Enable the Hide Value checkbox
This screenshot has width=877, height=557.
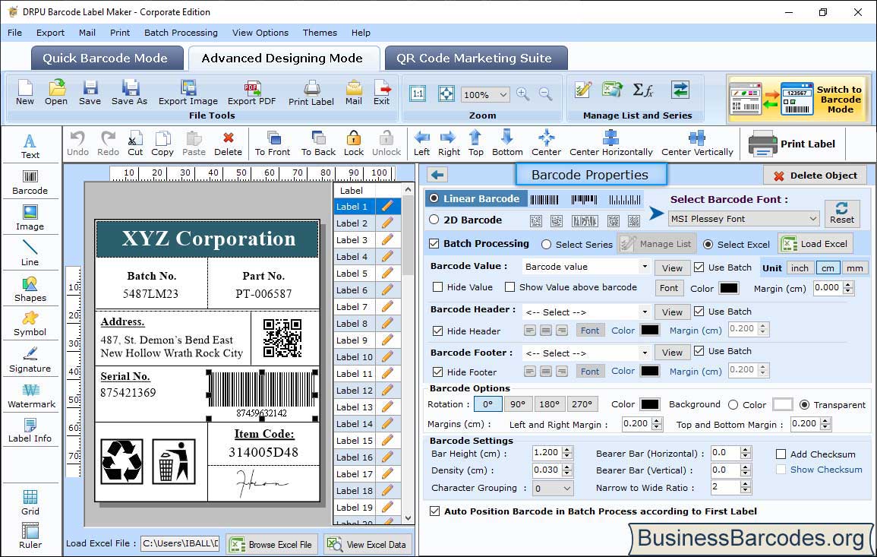pyautogui.click(x=438, y=287)
